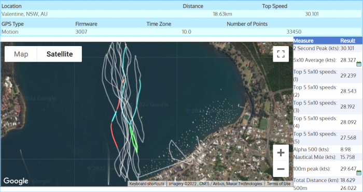Click the Nautical Mile (kts) row
363x192 pixels.
click(x=328, y=157)
